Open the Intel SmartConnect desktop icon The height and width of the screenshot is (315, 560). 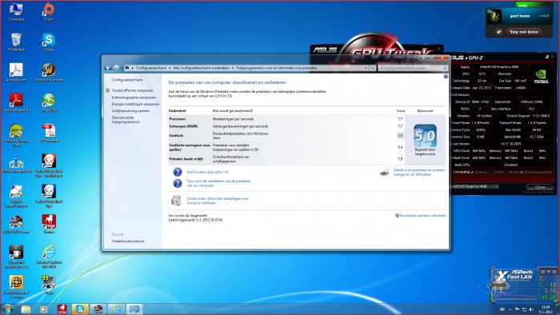(16, 196)
